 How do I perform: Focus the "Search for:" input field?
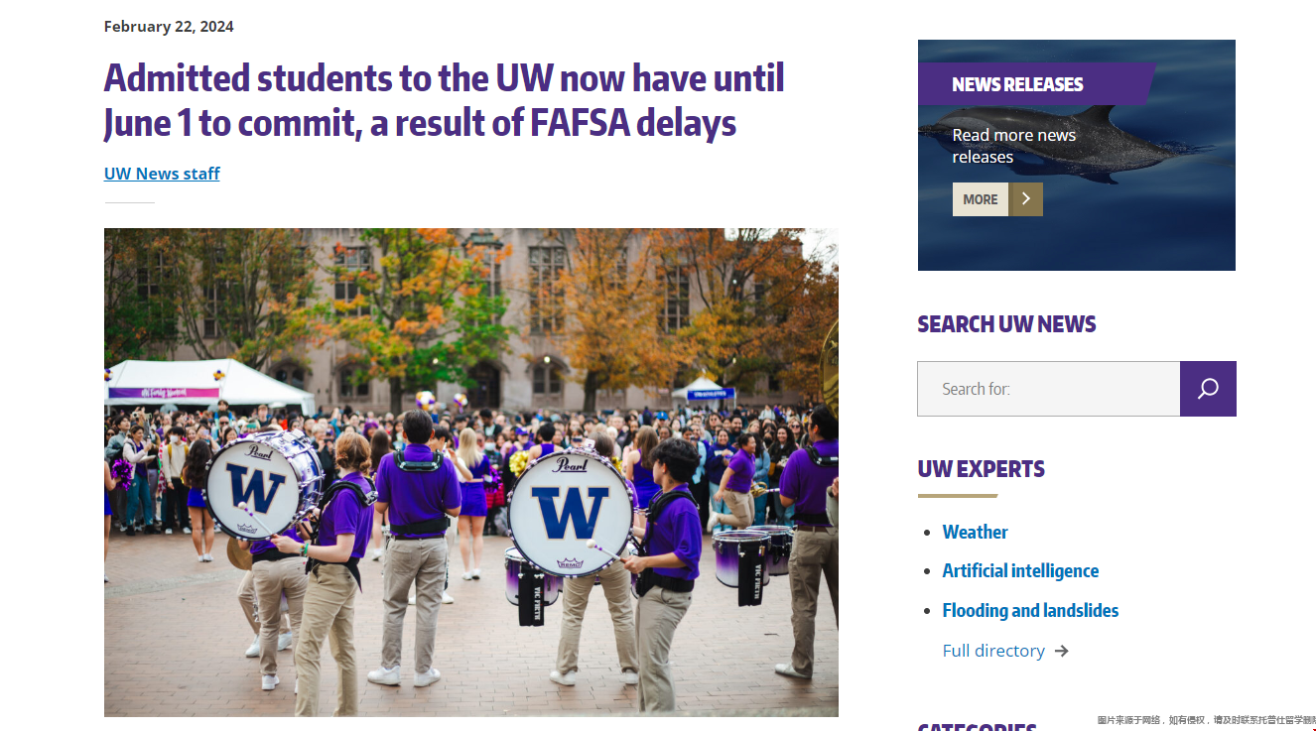click(x=1048, y=389)
